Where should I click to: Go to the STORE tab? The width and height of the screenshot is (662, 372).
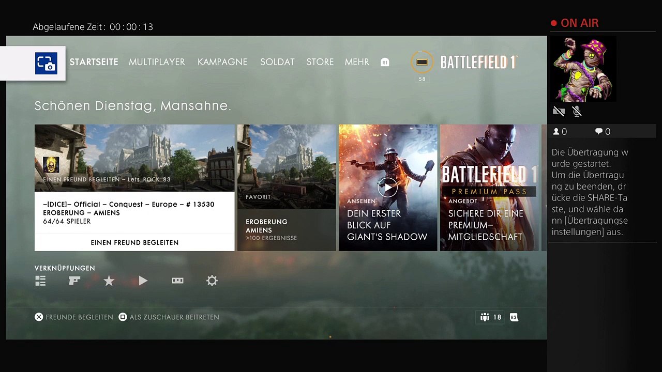point(320,62)
